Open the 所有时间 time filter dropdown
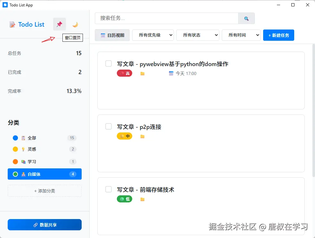 click(x=241, y=35)
